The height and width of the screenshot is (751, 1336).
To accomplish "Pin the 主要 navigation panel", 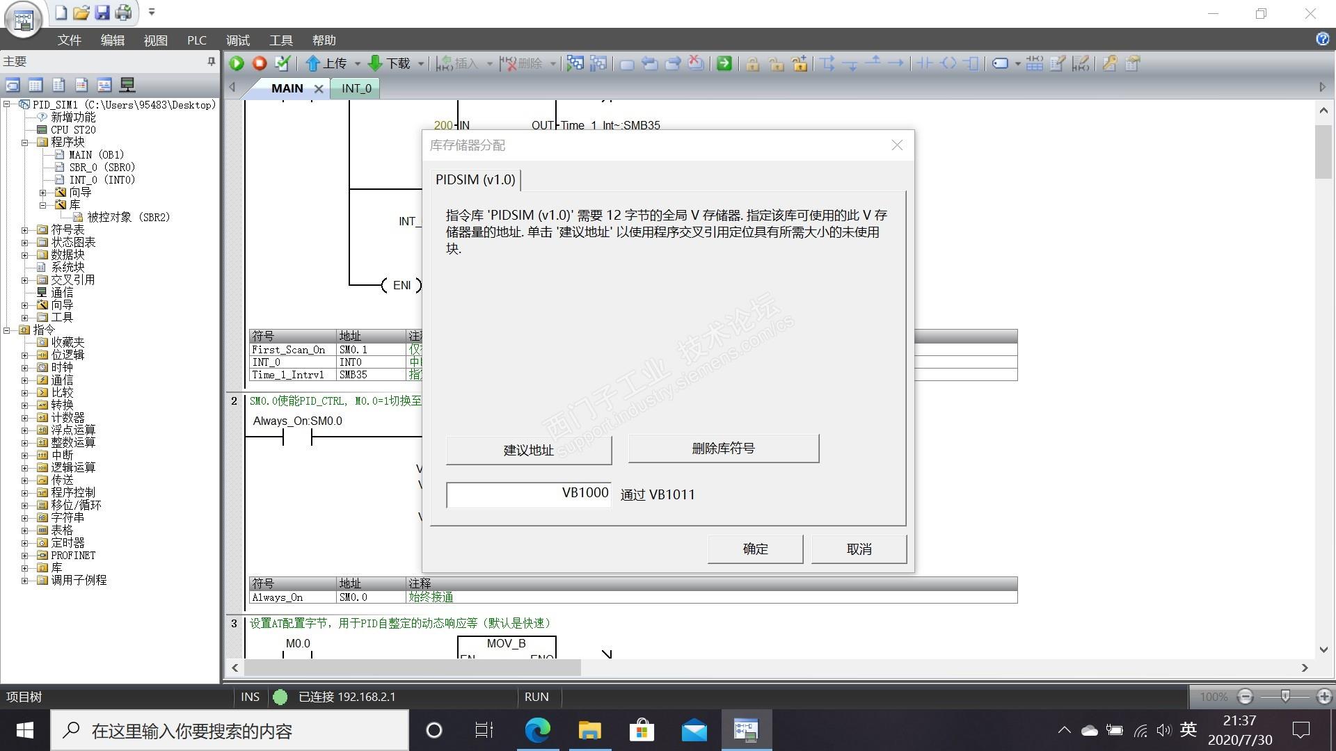I will [x=212, y=61].
